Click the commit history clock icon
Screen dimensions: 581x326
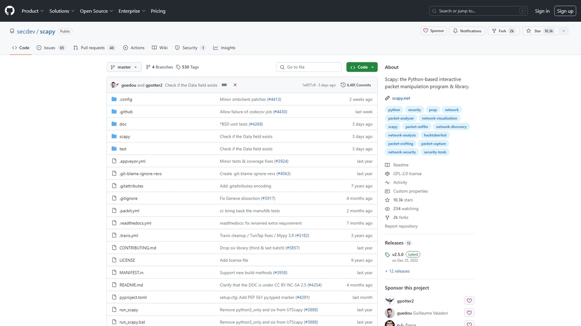tap(343, 85)
